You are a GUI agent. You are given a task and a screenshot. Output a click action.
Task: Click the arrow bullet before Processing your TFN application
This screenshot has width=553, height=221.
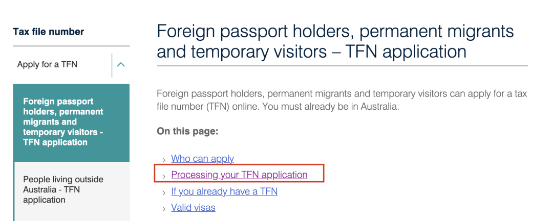[164, 176]
